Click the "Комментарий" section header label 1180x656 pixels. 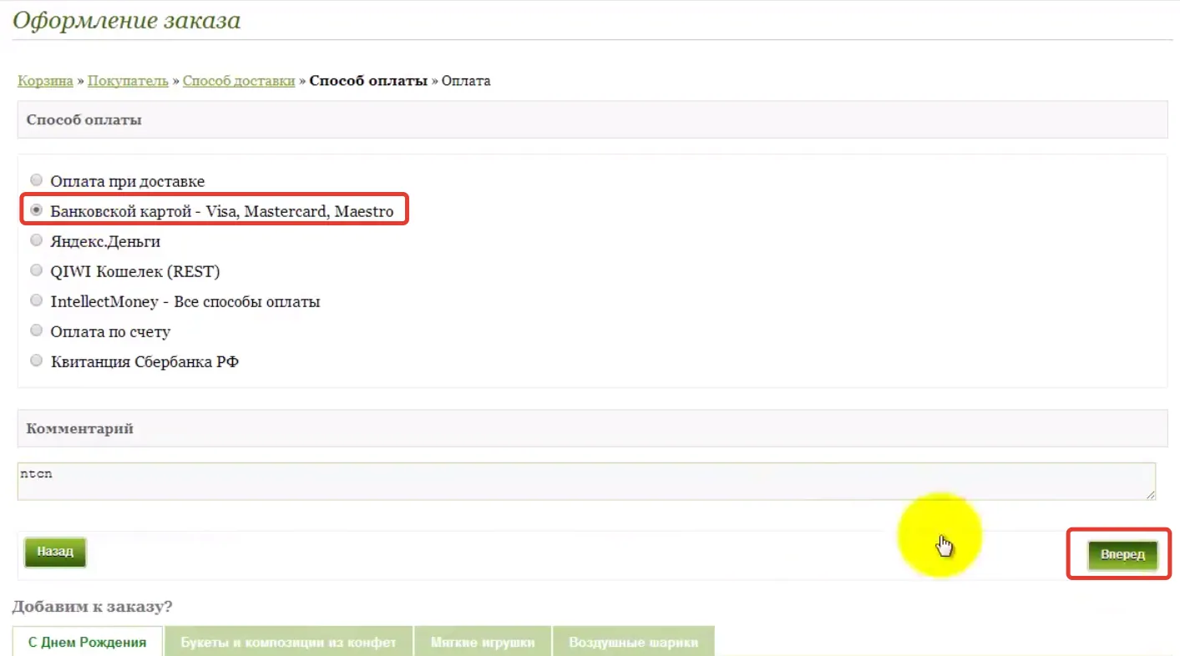pyautogui.click(x=79, y=428)
